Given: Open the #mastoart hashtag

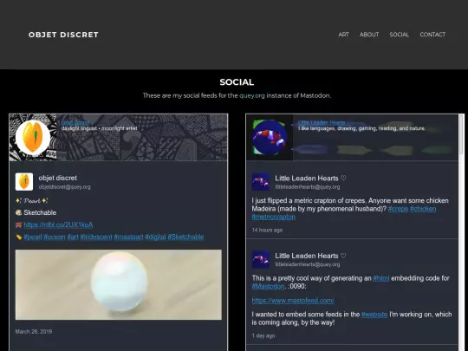Looking at the screenshot, I should point(128,237).
